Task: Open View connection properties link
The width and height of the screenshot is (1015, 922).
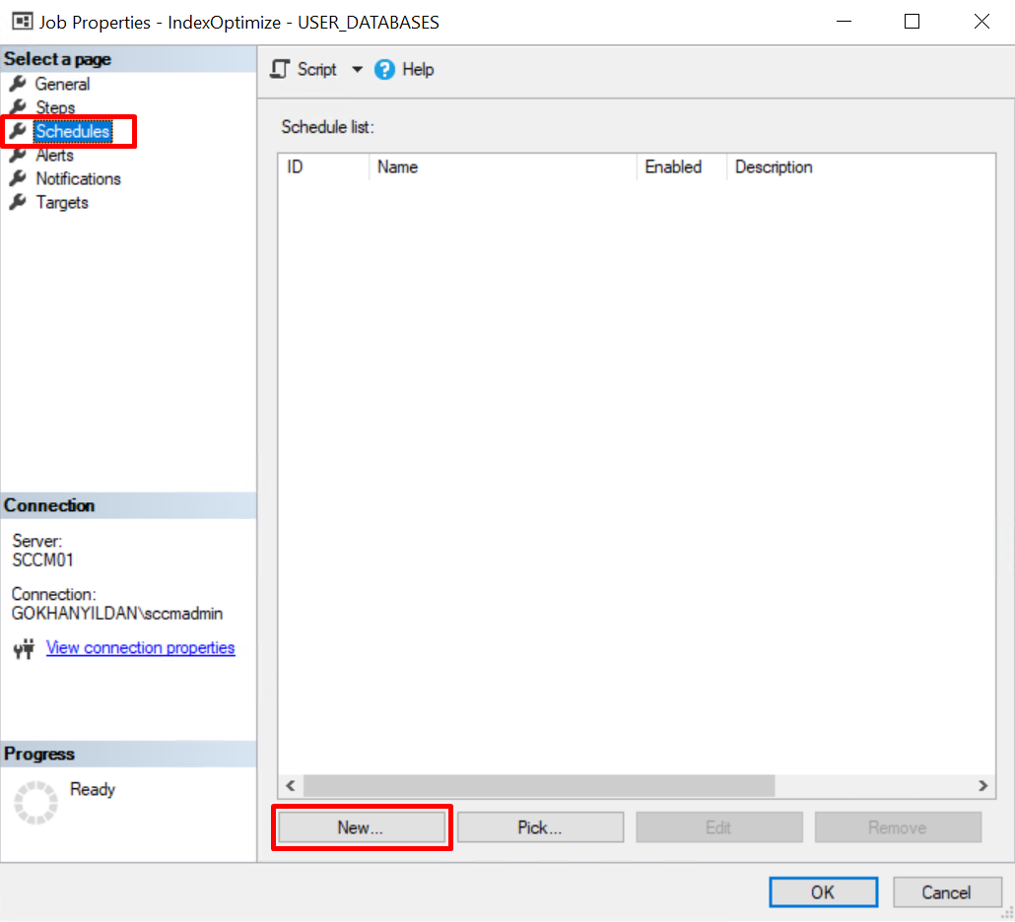Action: click(x=141, y=647)
